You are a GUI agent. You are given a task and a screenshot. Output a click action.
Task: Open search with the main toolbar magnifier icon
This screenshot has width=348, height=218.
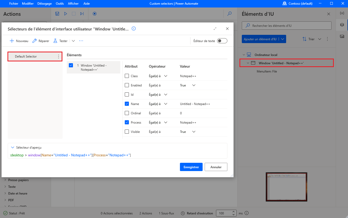coord(229,14)
